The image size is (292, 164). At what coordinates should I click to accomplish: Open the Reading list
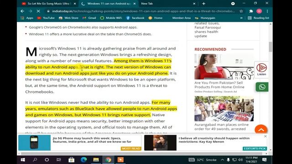pos(259,18)
